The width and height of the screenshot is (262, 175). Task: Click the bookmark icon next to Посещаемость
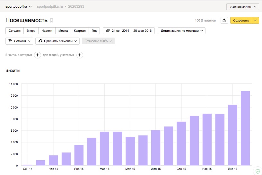(x=52, y=21)
